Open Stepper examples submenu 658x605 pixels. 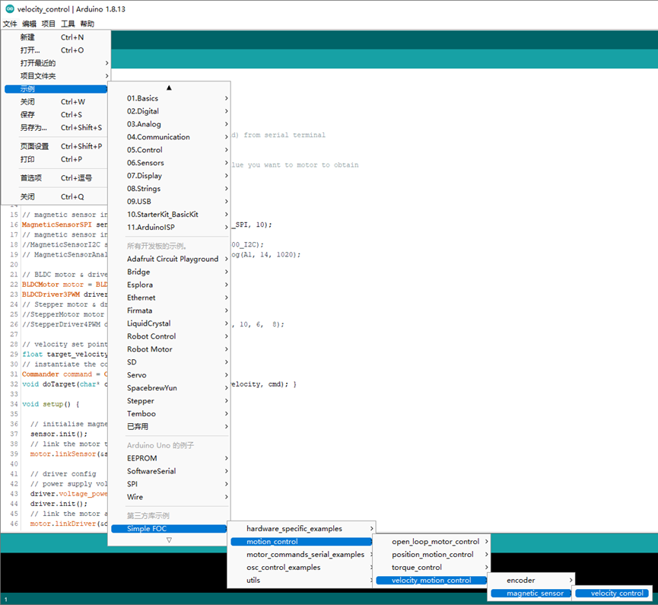click(170, 401)
